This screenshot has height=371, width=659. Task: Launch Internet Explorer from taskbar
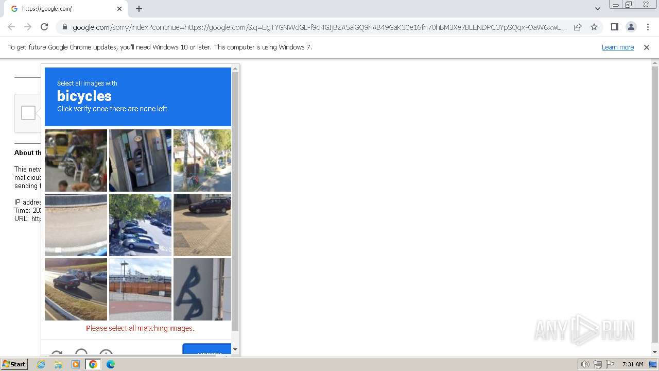(x=41, y=364)
